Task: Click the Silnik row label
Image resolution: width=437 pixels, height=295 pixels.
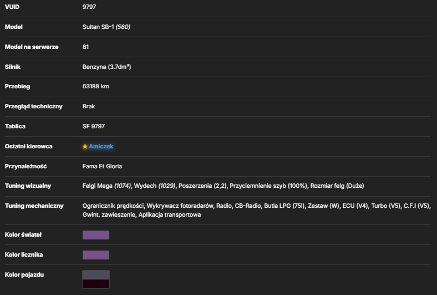Action: tap(13, 67)
